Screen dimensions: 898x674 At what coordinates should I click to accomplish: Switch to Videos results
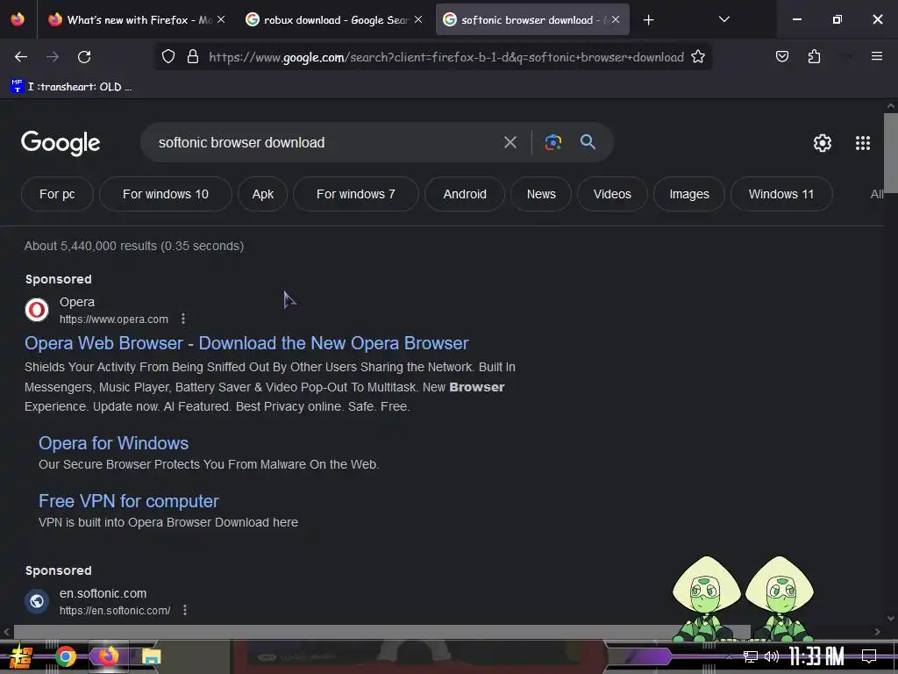click(x=612, y=194)
